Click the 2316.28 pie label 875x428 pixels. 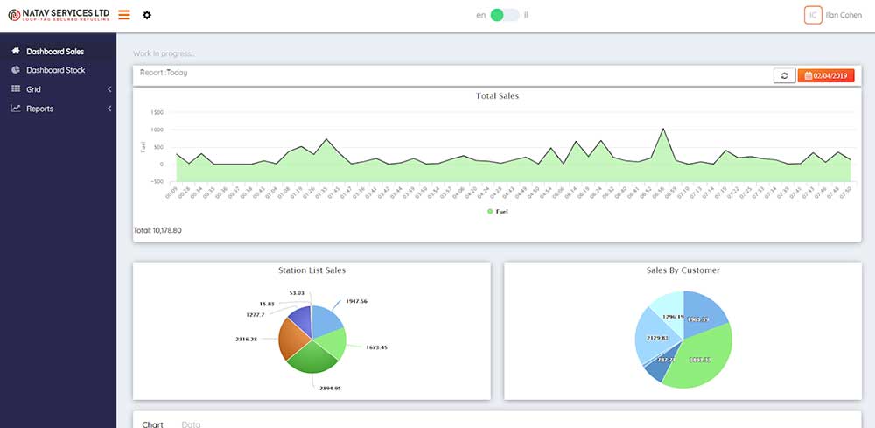[246, 339]
